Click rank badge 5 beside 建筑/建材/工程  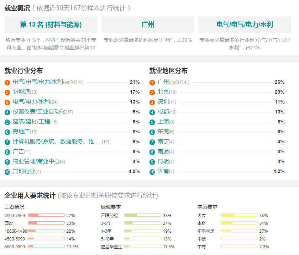click(x=7, y=122)
